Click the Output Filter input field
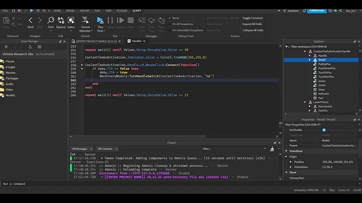This screenshot has height=203, width=362. coord(233,149)
